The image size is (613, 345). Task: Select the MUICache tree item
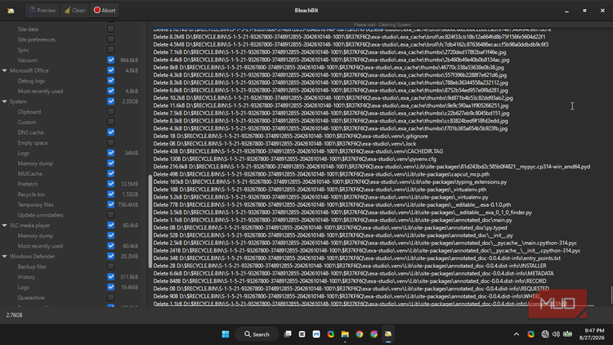point(29,173)
